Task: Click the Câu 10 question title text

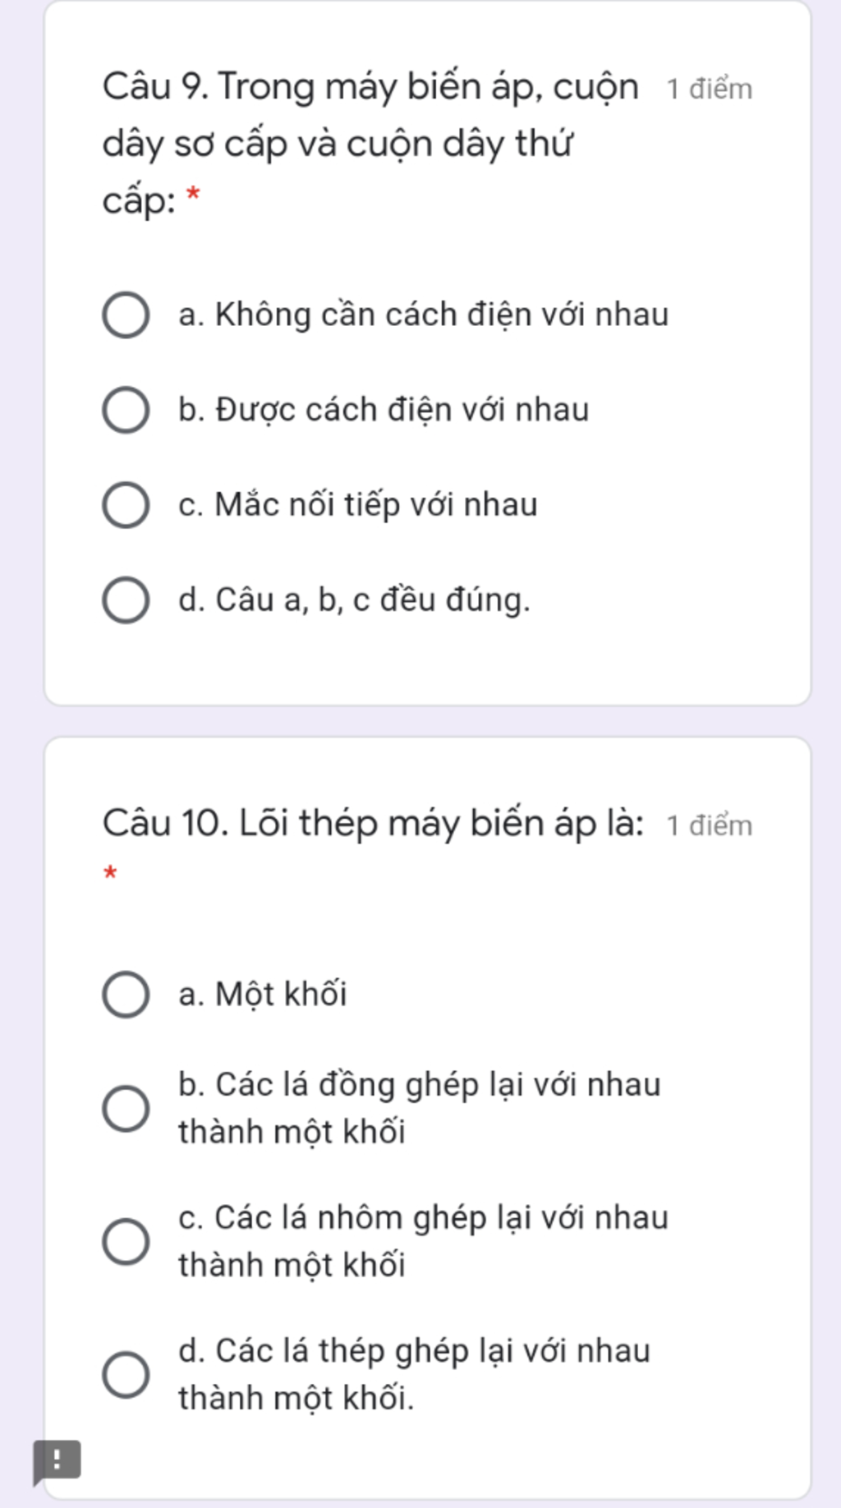Action: click(x=374, y=823)
